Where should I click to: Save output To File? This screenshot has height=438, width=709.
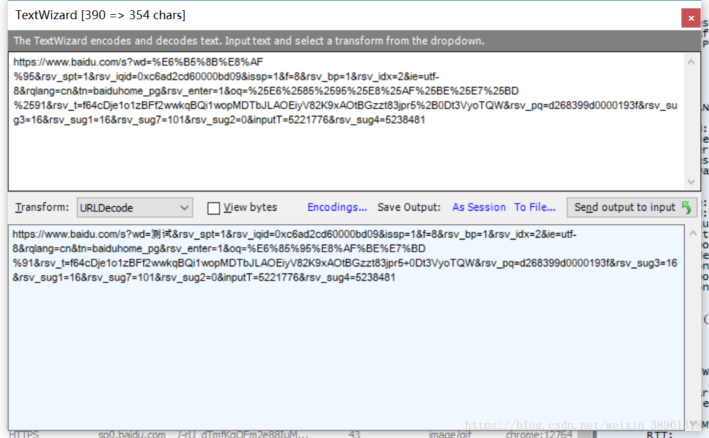point(534,207)
